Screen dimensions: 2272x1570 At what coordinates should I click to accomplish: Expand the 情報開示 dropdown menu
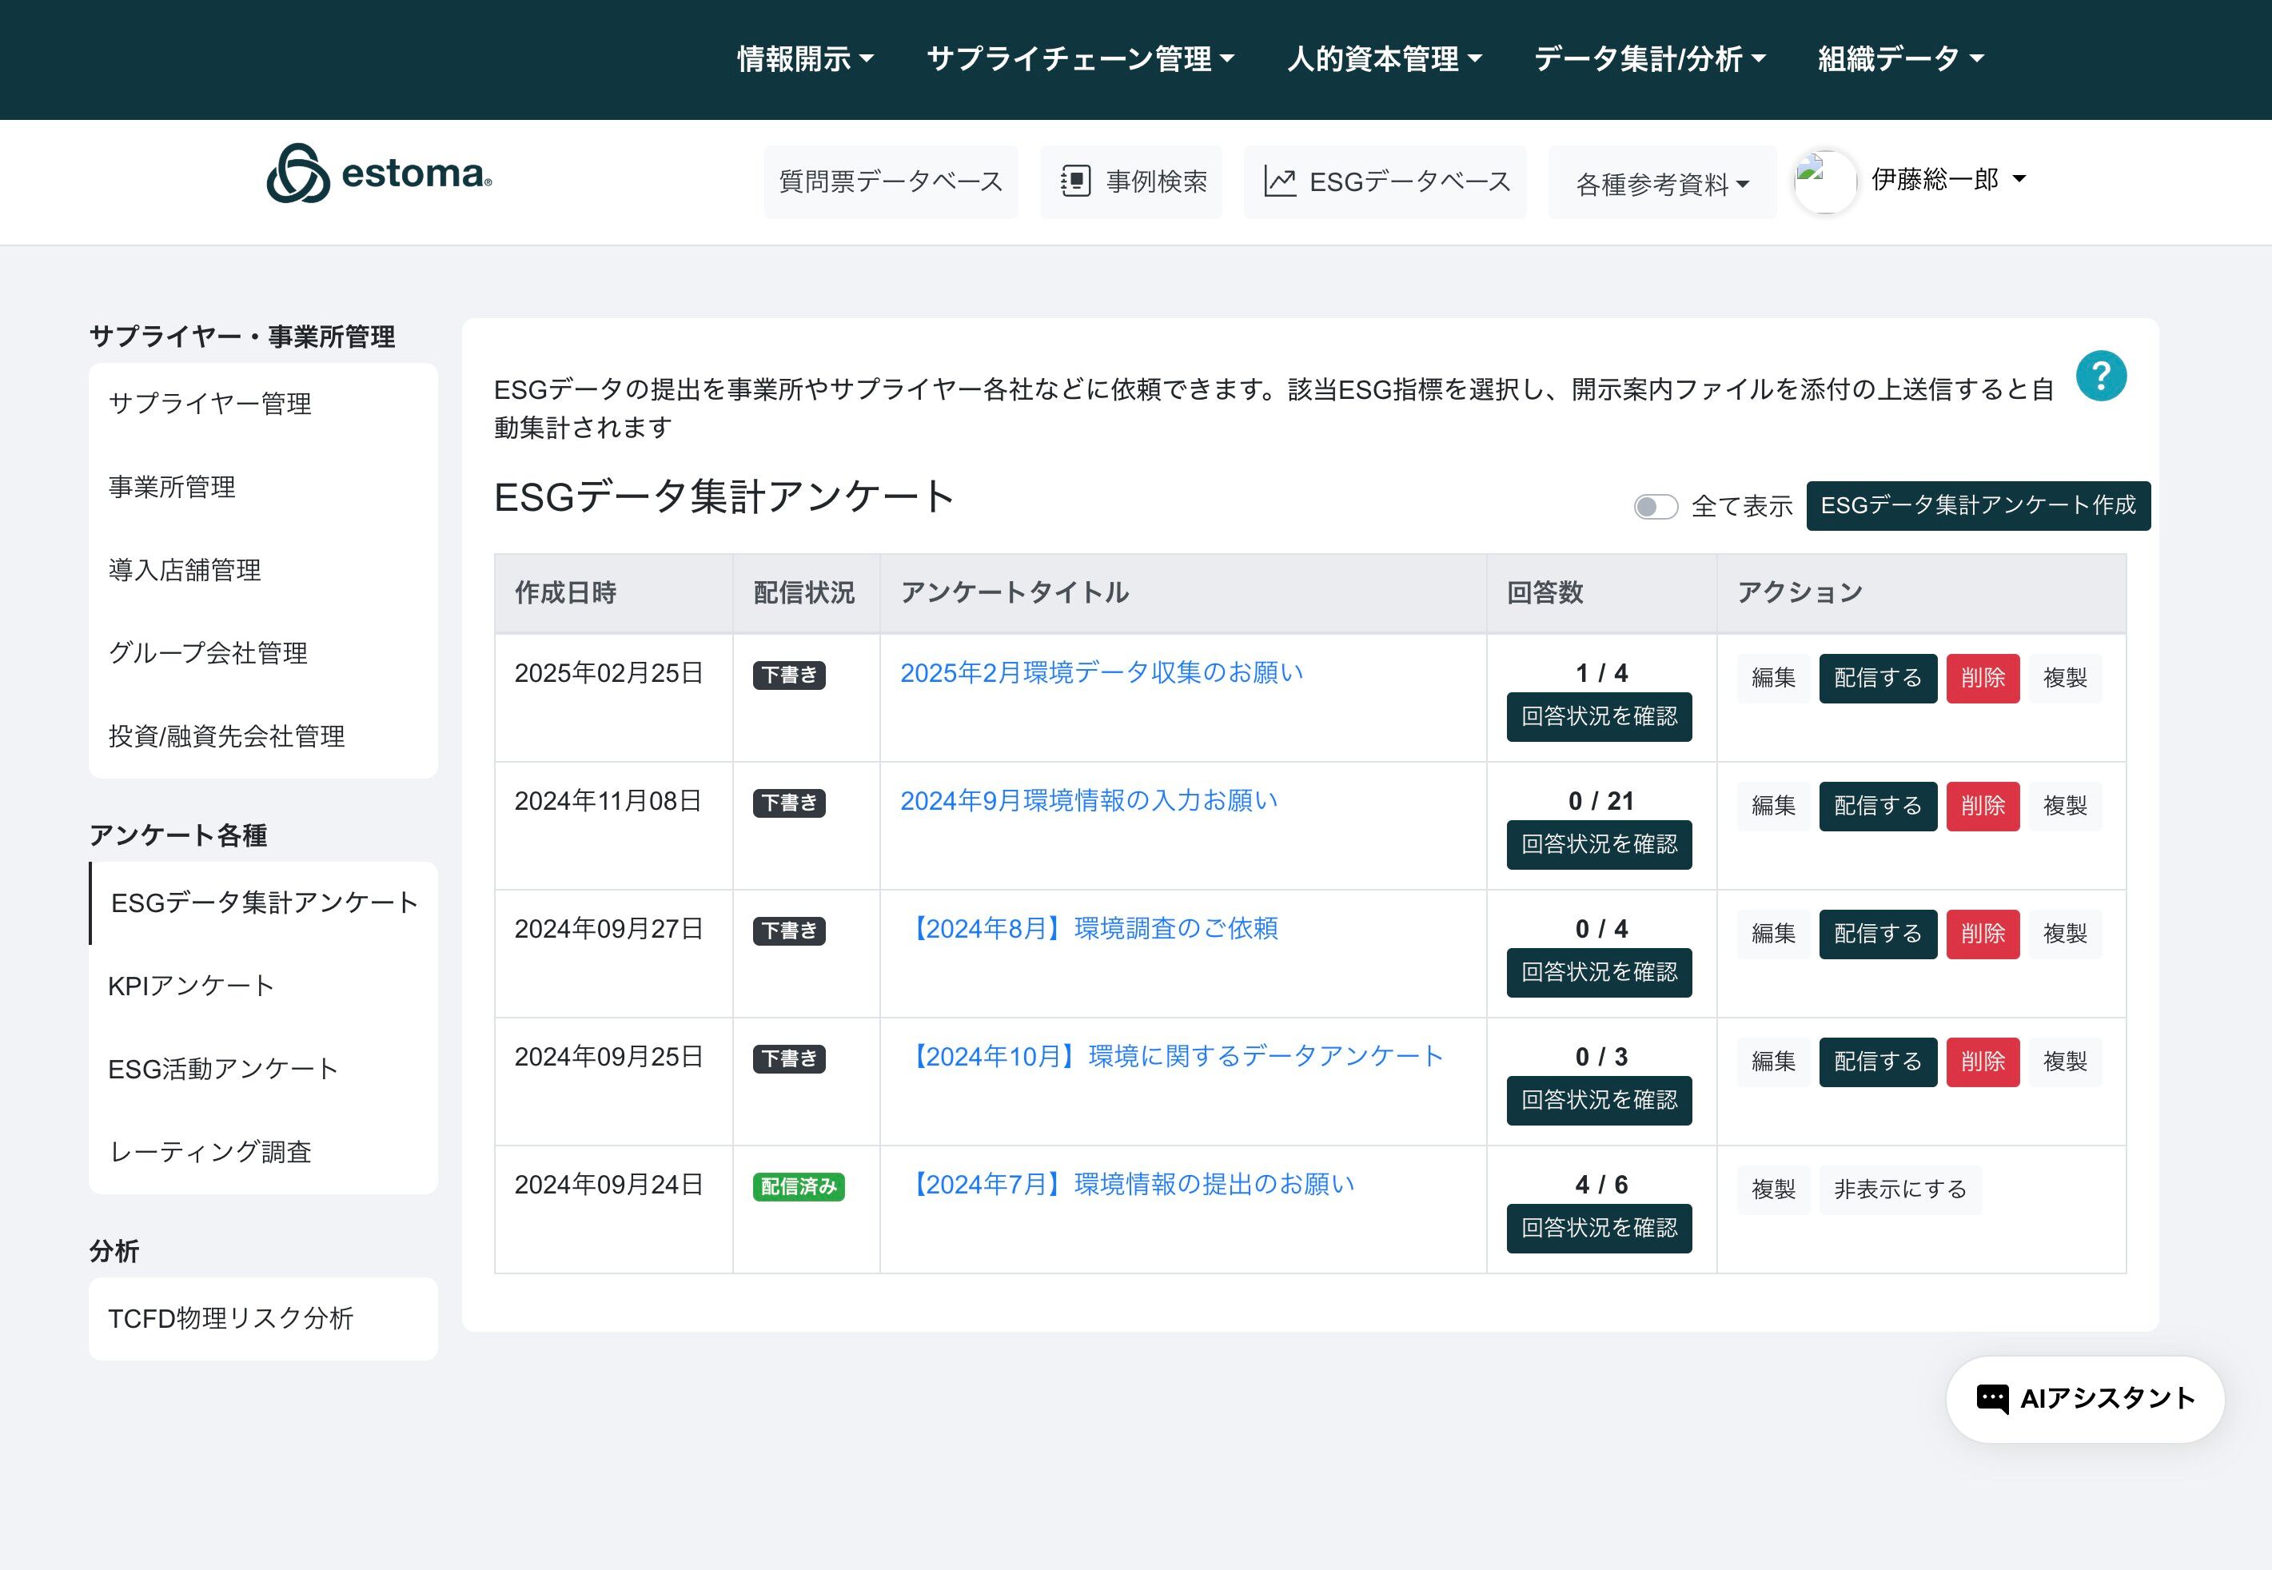click(x=806, y=59)
